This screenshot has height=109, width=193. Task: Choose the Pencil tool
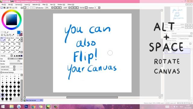click(8, 47)
